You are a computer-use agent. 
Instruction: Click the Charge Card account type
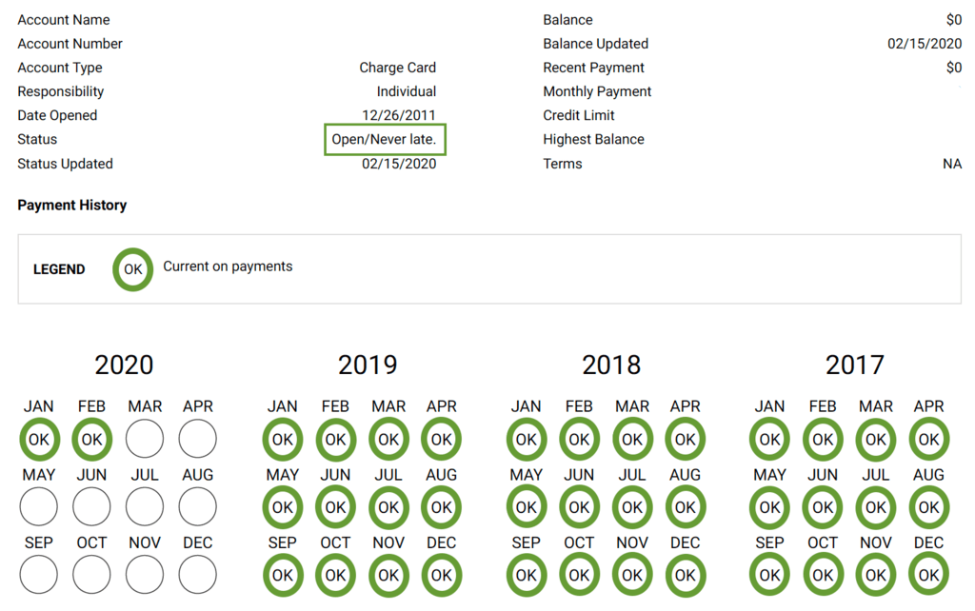coord(397,67)
